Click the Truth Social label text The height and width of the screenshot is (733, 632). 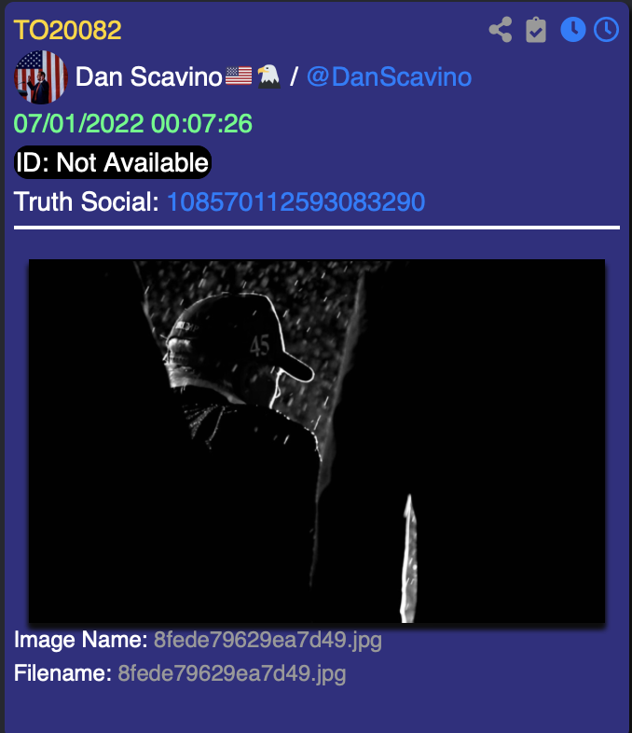[x=87, y=202]
